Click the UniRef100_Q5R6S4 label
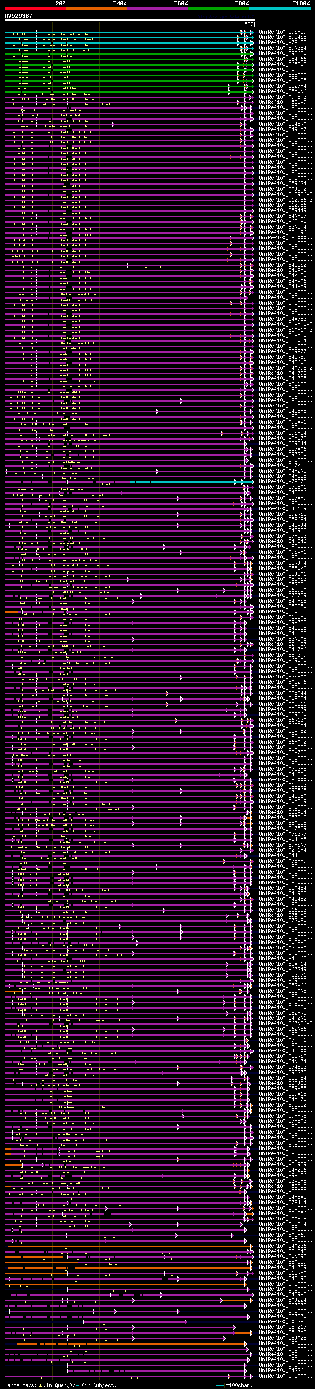Screen dimensions: 315x1389 tap(283, 183)
